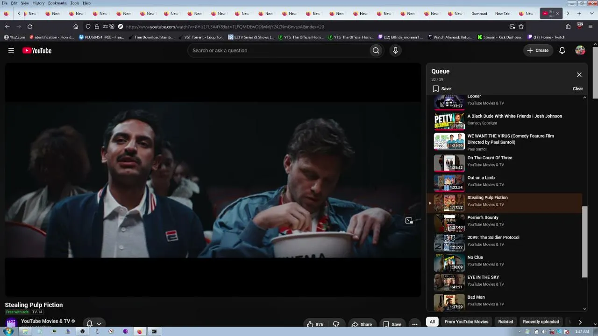Reload the page

tap(29, 27)
